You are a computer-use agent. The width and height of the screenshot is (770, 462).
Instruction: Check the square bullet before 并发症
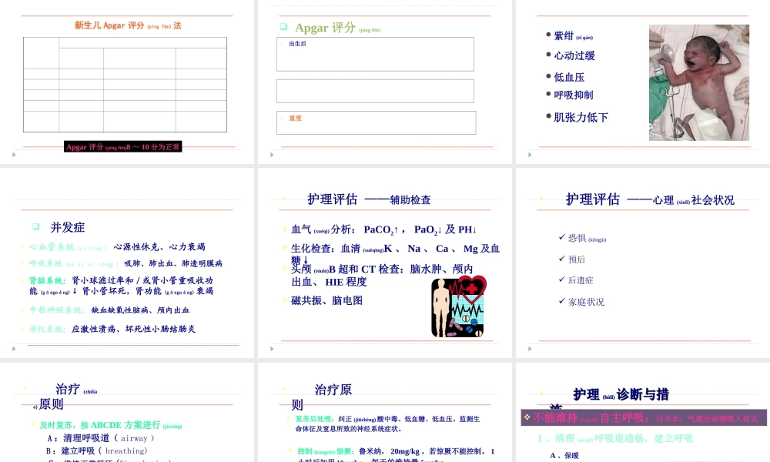coord(35,226)
